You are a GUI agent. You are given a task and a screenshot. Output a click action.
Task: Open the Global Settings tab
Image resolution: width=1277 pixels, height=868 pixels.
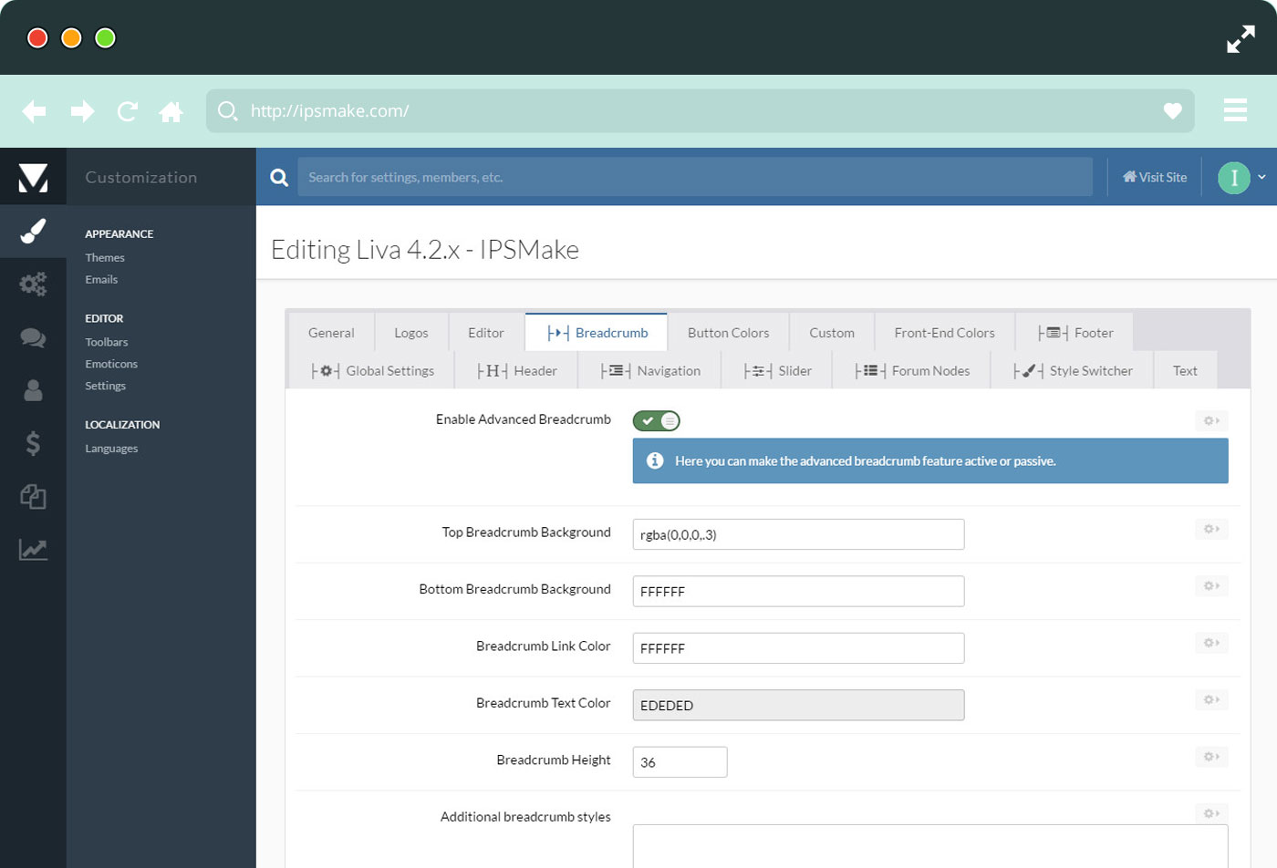(372, 370)
